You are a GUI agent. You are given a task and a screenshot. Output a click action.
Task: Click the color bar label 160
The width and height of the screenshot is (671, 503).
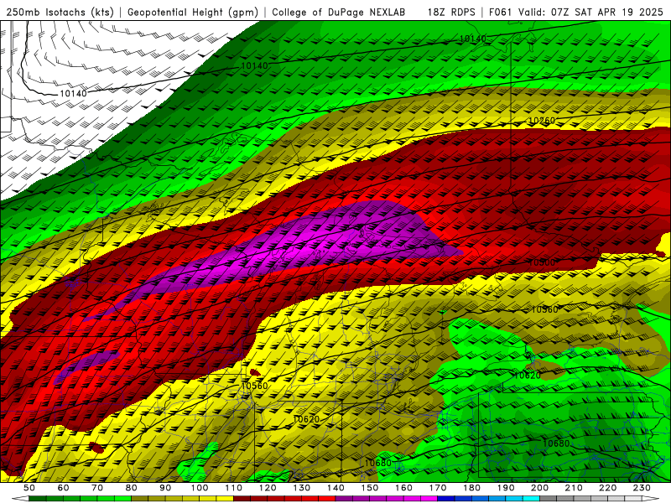[x=403, y=488]
